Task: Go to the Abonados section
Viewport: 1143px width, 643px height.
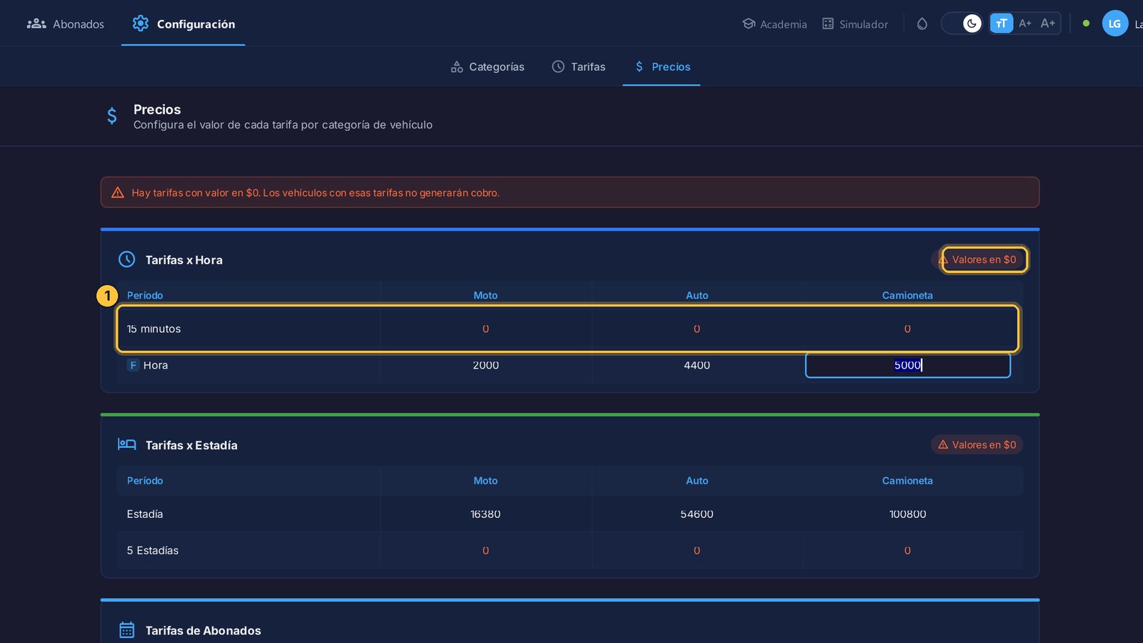Action: tap(66, 24)
